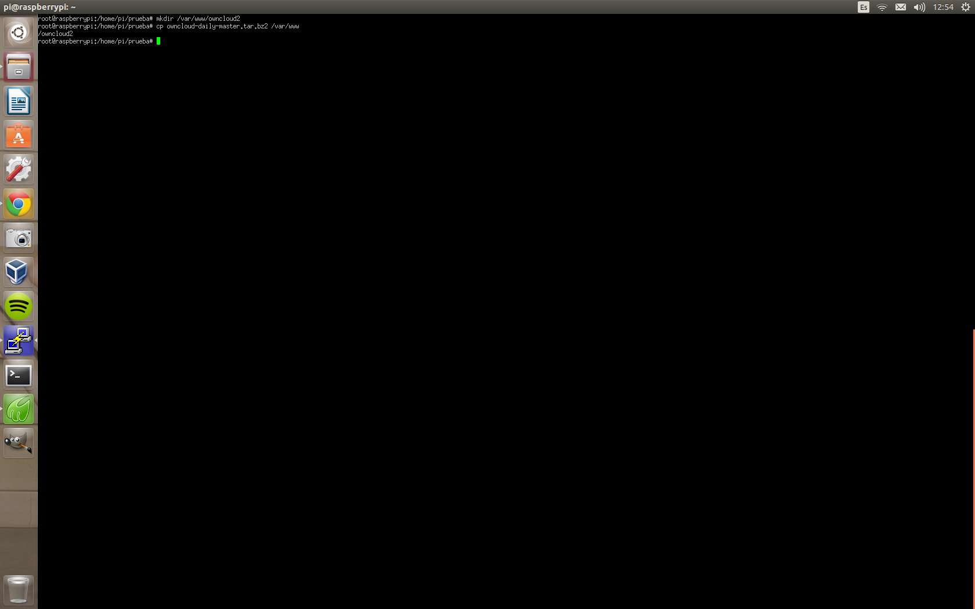
Task: Launch the green leaf application
Action: pos(19,409)
